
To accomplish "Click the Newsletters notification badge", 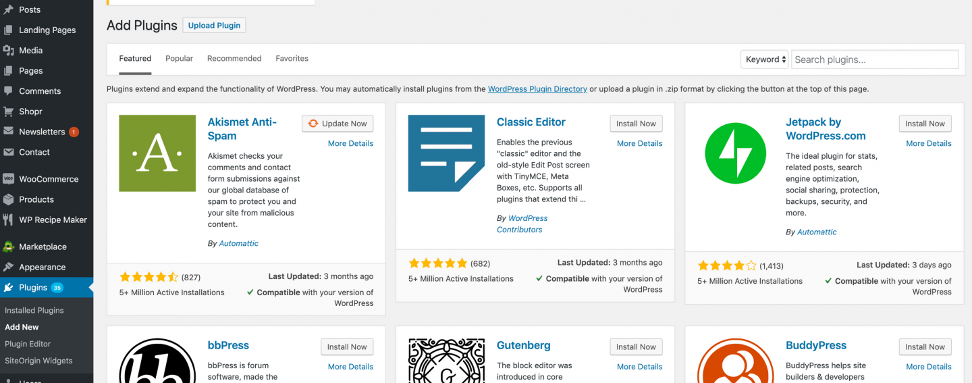I will coord(74,132).
